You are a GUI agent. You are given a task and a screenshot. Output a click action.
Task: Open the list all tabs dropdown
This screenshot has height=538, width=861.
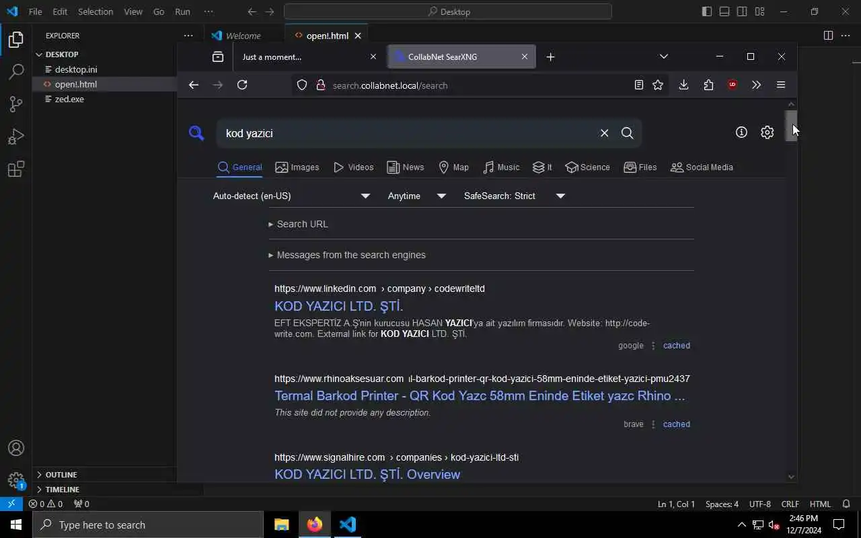[x=664, y=56]
